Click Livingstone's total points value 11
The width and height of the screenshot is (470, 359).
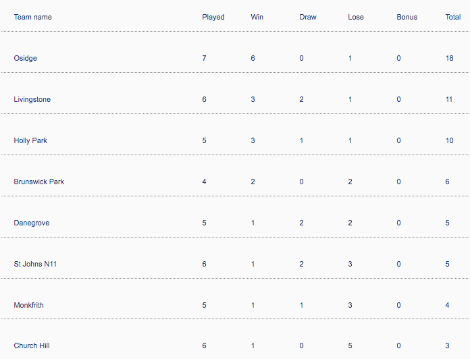coord(448,99)
